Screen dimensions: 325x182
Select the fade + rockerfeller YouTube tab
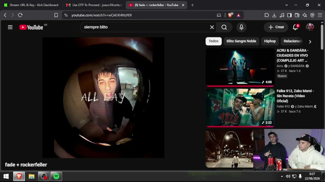point(157,5)
